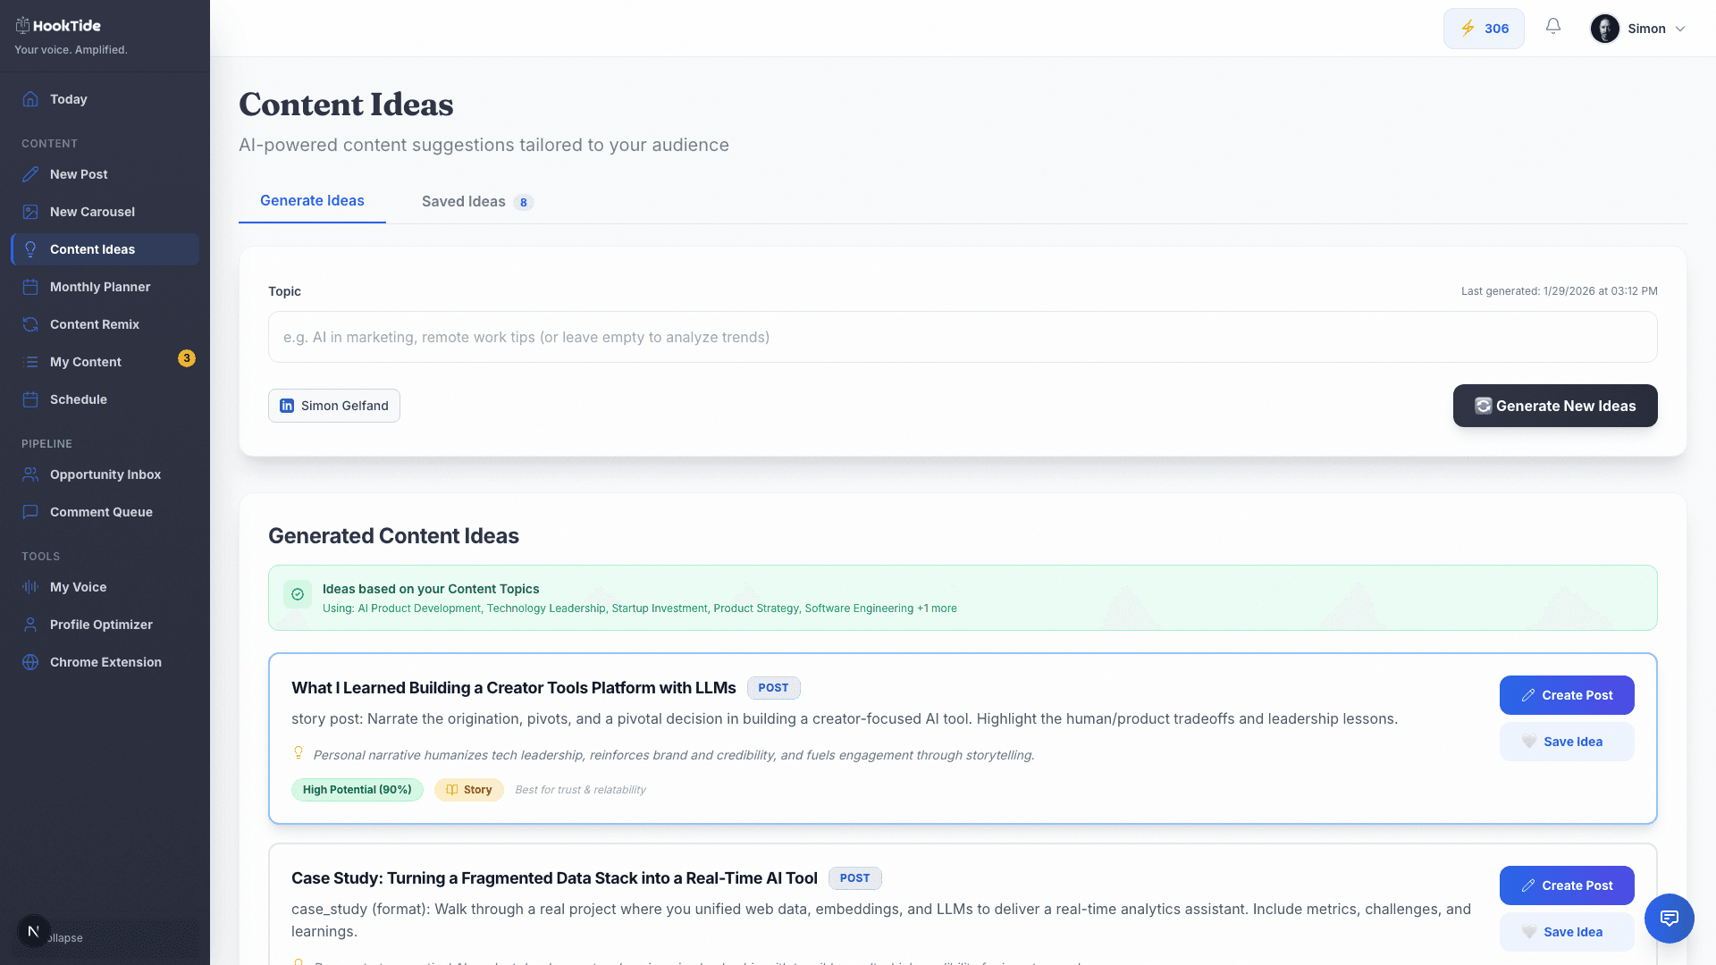The image size is (1716, 965).
Task: Click the Story format tag
Action: pos(469,790)
